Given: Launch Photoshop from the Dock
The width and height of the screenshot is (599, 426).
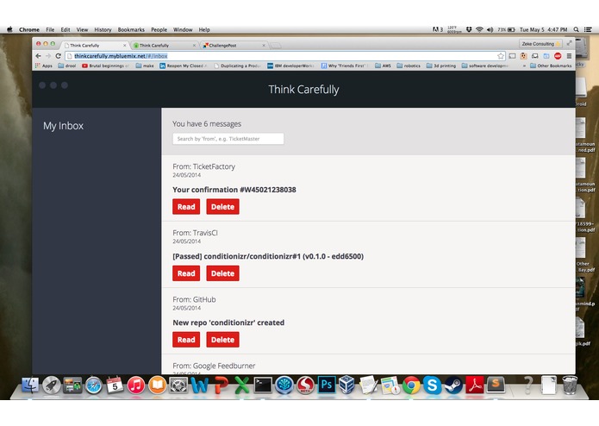Looking at the screenshot, I should point(327,385).
